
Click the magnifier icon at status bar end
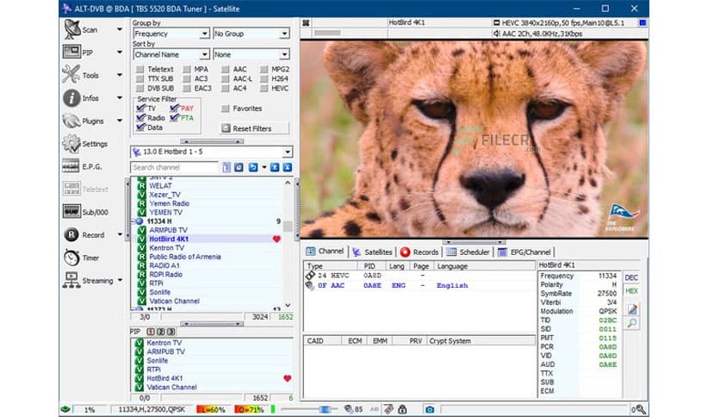(x=641, y=409)
